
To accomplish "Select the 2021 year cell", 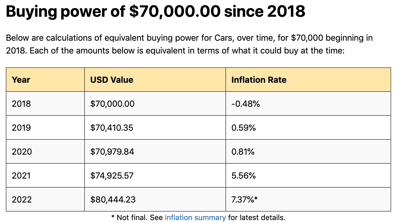I will [45, 176].
